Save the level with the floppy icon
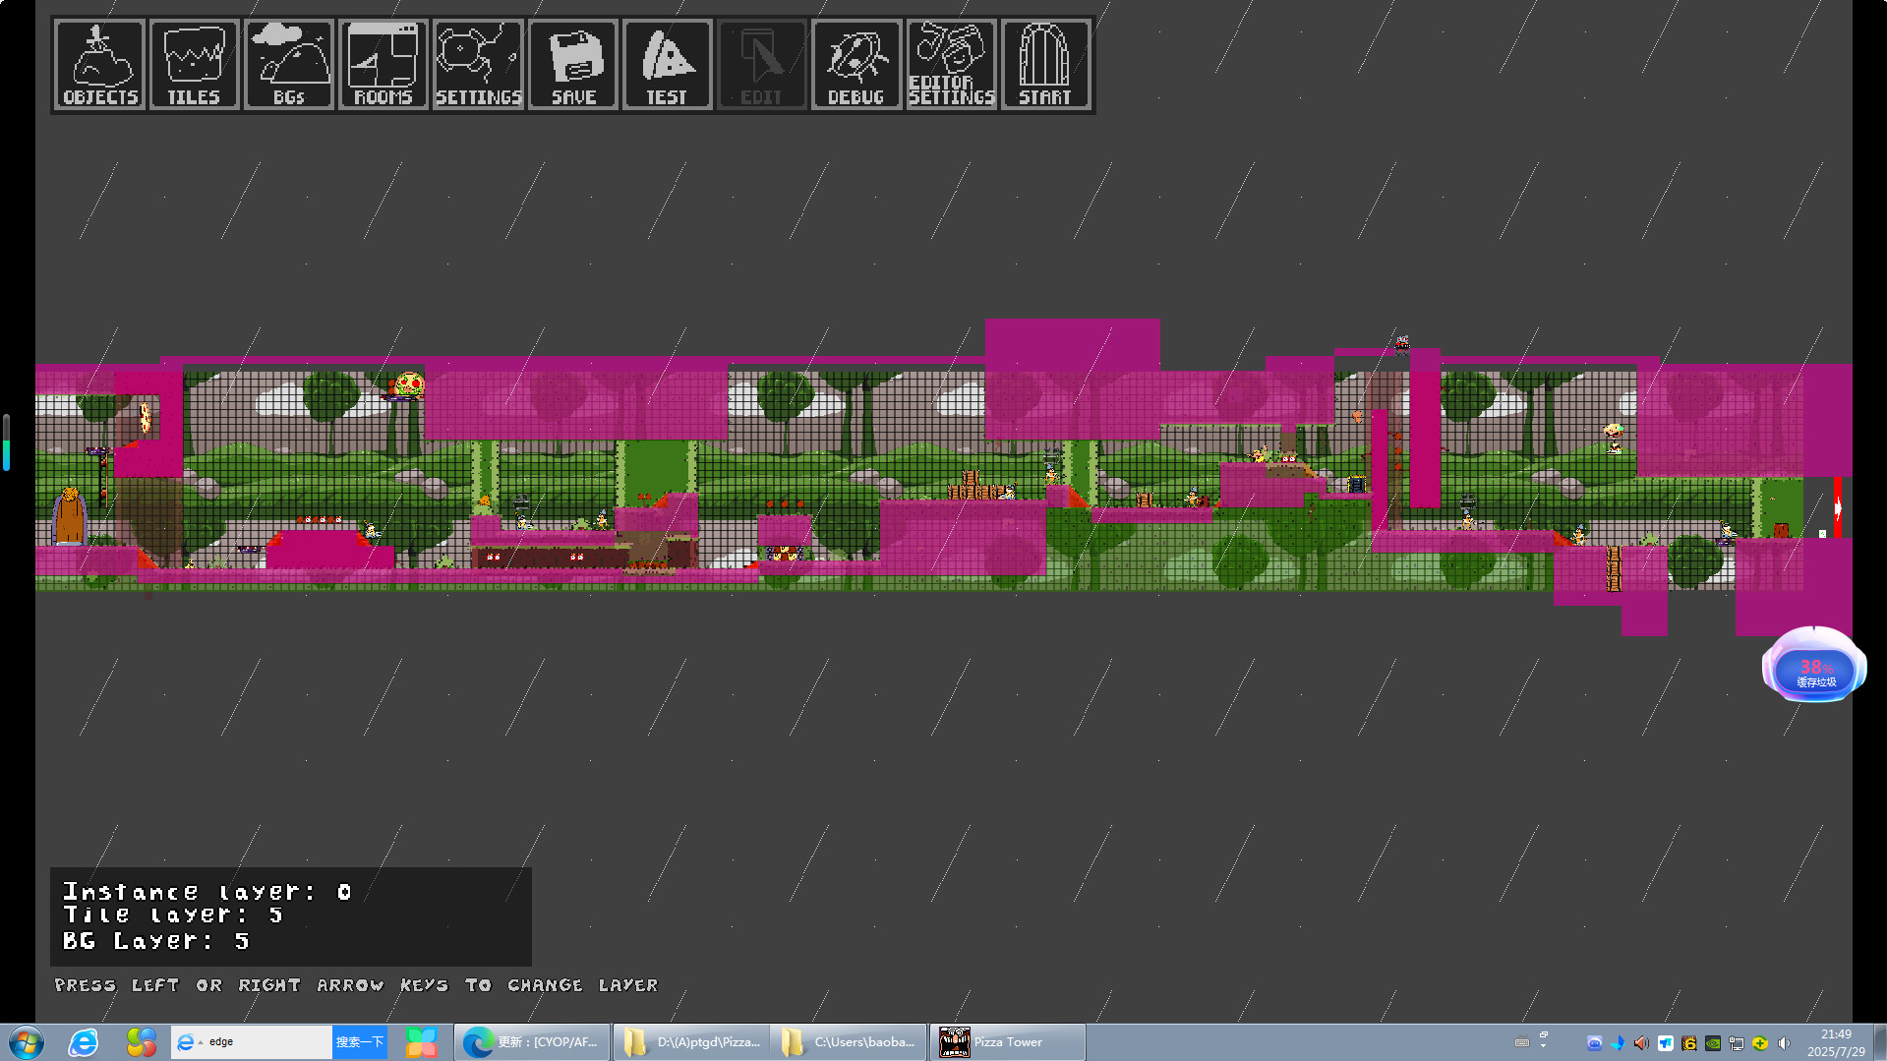The image size is (1887, 1061). [x=573, y=65]
